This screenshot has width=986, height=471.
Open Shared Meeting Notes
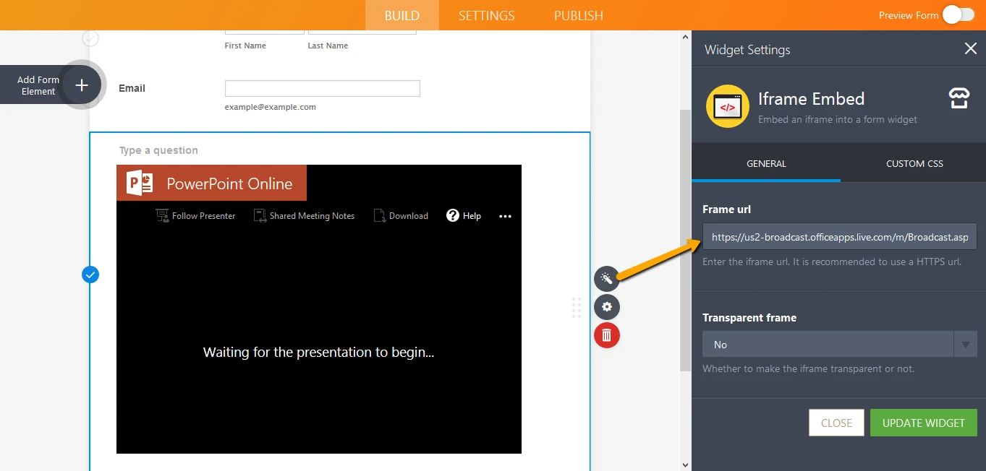click(304, 216)
